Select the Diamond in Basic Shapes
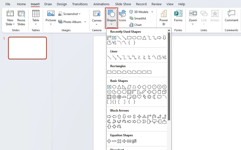241x150 pixels. [x=139, y=87]
